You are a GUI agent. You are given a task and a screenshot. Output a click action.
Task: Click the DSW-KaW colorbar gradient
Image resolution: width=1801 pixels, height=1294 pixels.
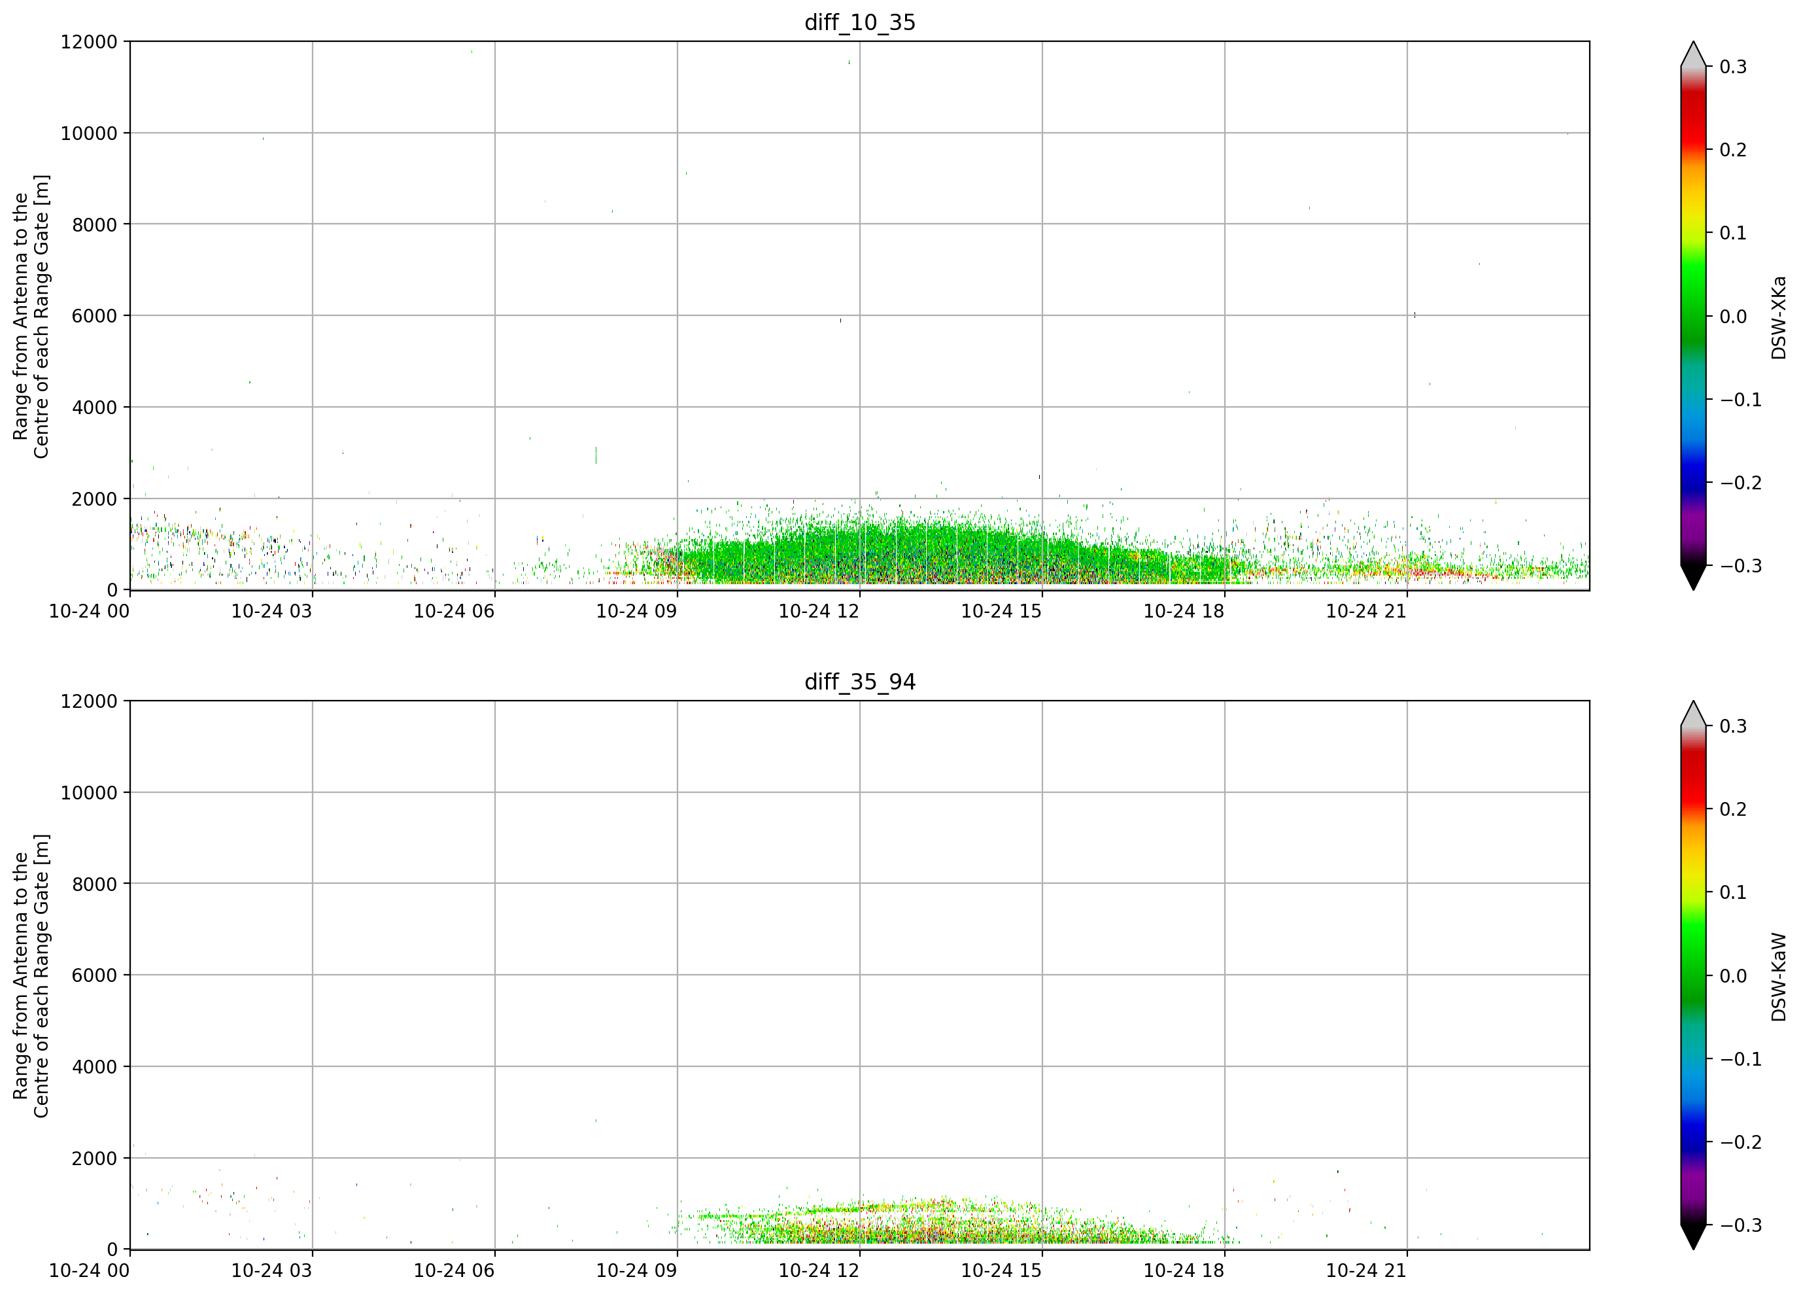(x=1693, y=975)
